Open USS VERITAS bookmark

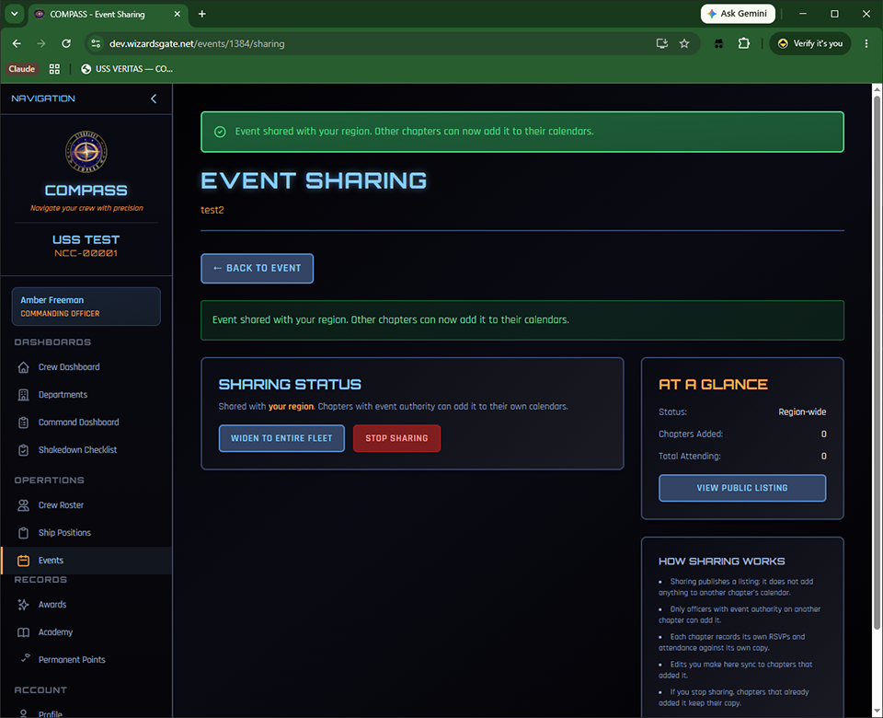coord(127,69)
